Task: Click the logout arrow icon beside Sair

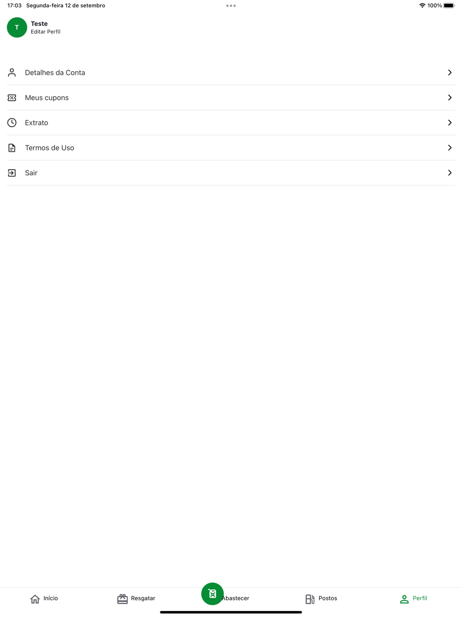Action: pyautogui.click(x=12, y=173)
